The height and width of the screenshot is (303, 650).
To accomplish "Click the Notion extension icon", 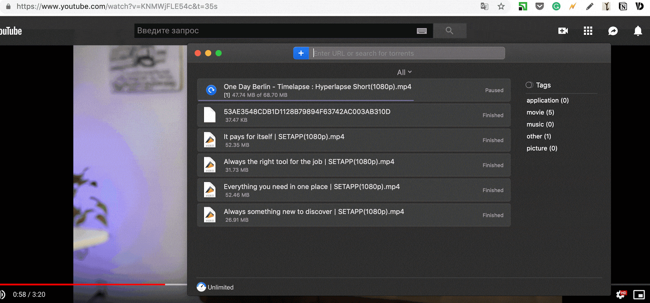I will pos(623,6).
